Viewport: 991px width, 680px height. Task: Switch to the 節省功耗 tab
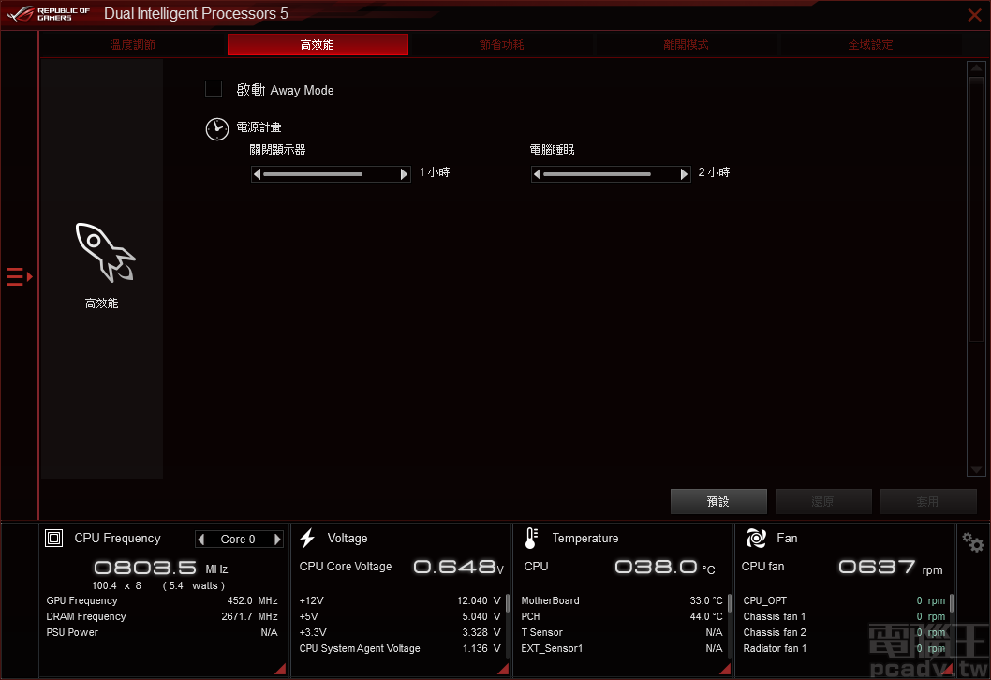coord(502,45)
